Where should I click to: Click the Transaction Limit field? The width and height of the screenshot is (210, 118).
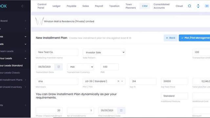201,52
